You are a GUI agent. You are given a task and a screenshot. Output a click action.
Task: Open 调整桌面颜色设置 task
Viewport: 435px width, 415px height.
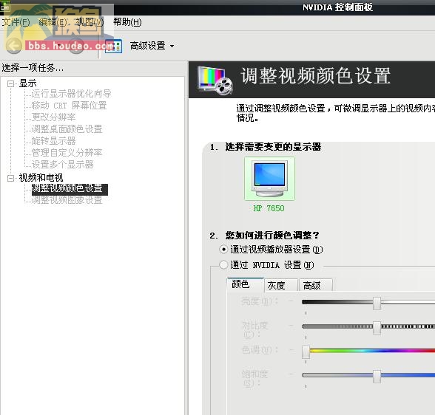[x=67, y=129]
